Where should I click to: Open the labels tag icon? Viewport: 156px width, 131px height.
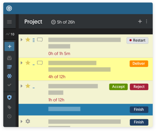click(9, 107)
